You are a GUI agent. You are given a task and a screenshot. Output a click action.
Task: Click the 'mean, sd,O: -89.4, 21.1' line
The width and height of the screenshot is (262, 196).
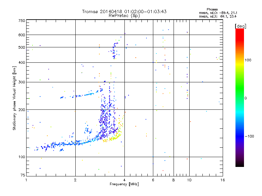(x=218, y=13)
